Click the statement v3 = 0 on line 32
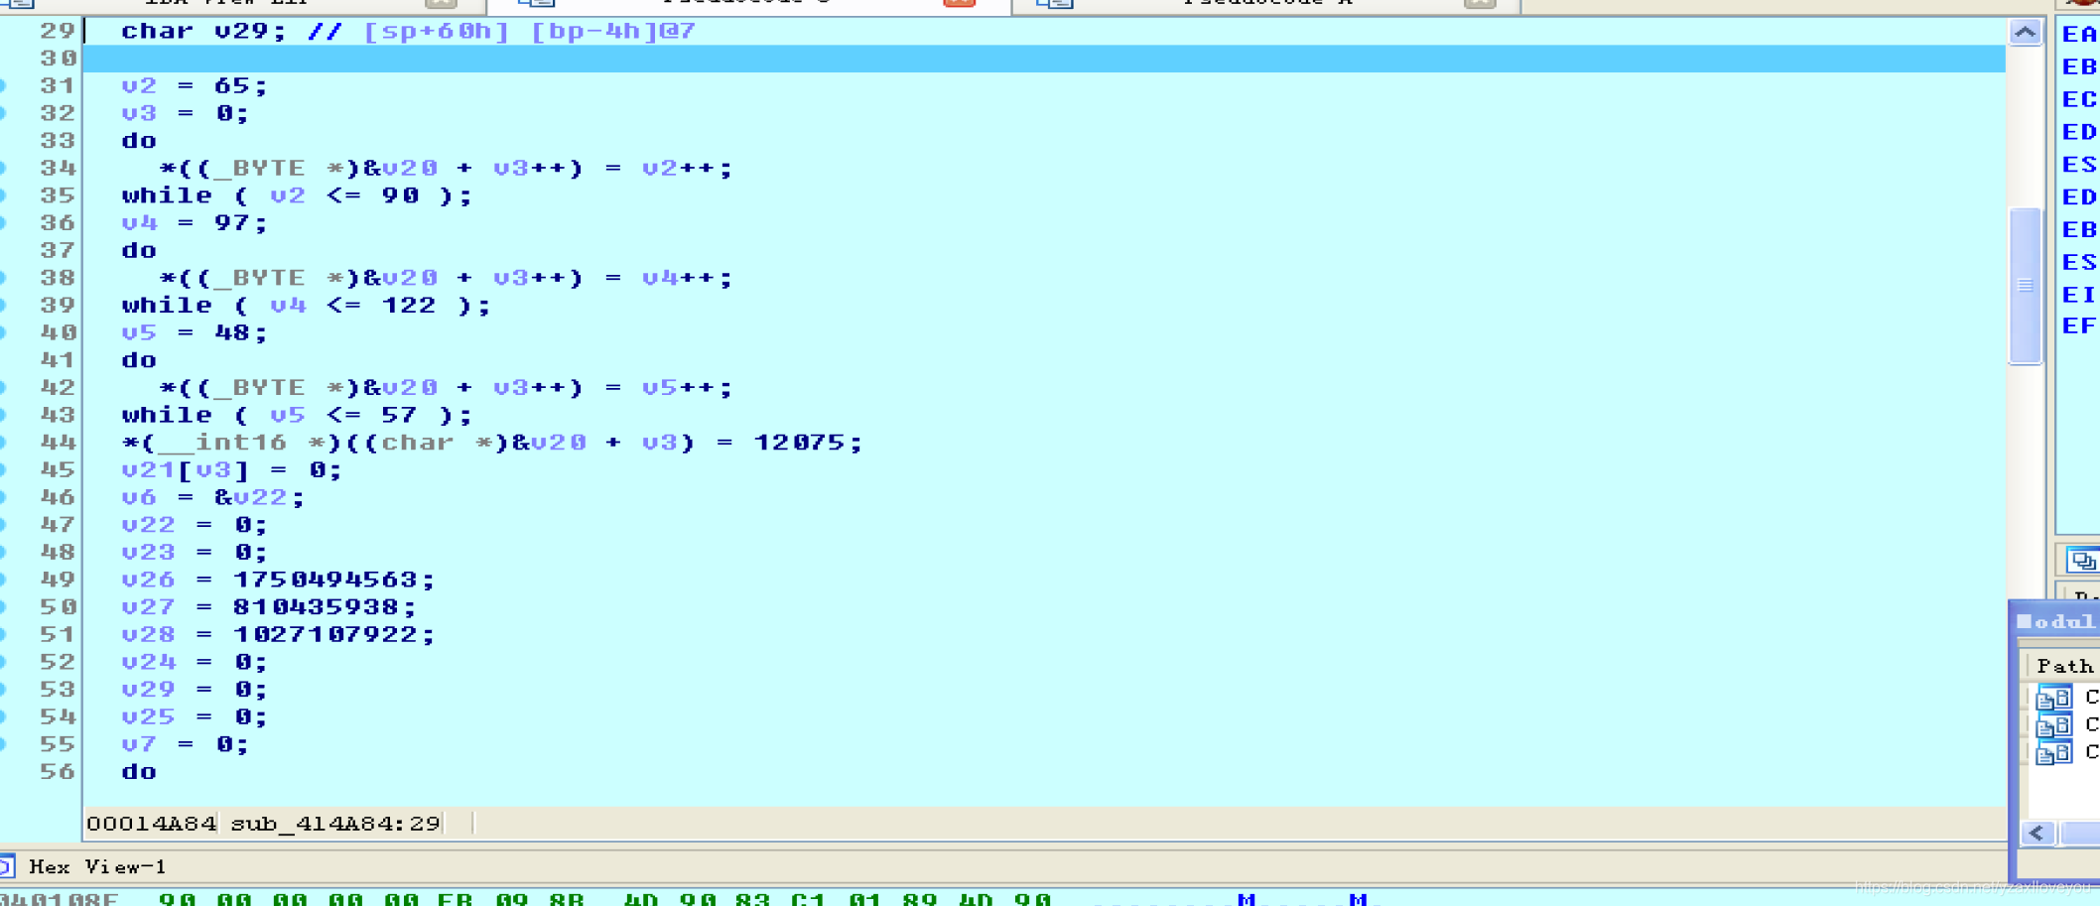2100x906 pixels. [185, 113]
